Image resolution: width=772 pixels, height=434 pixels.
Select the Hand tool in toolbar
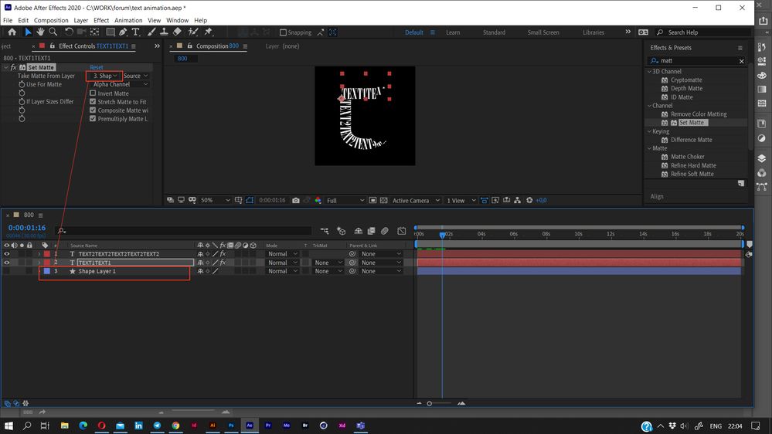click(40, 32)
